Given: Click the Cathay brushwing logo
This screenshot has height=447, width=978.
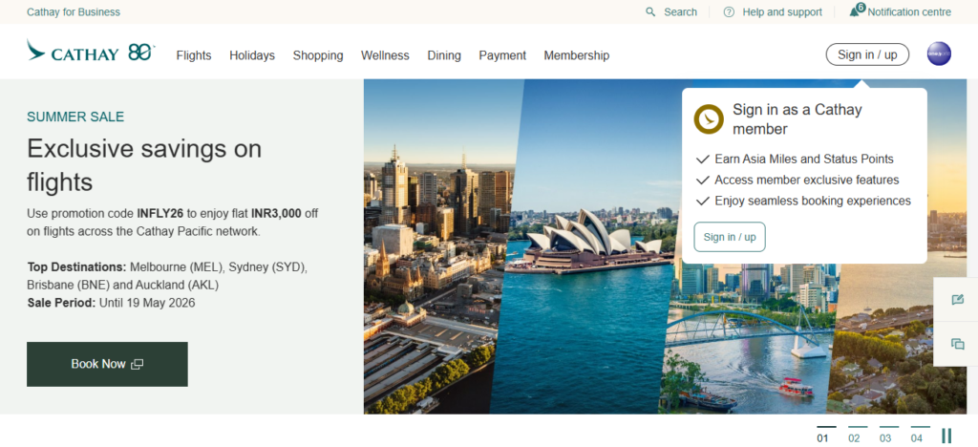Looking at the screenshot, I should [x=73, y=52].
